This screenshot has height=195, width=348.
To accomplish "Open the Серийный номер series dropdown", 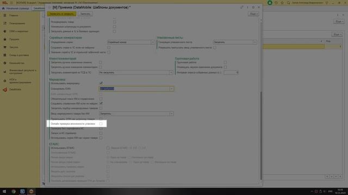I will [153, 42].
